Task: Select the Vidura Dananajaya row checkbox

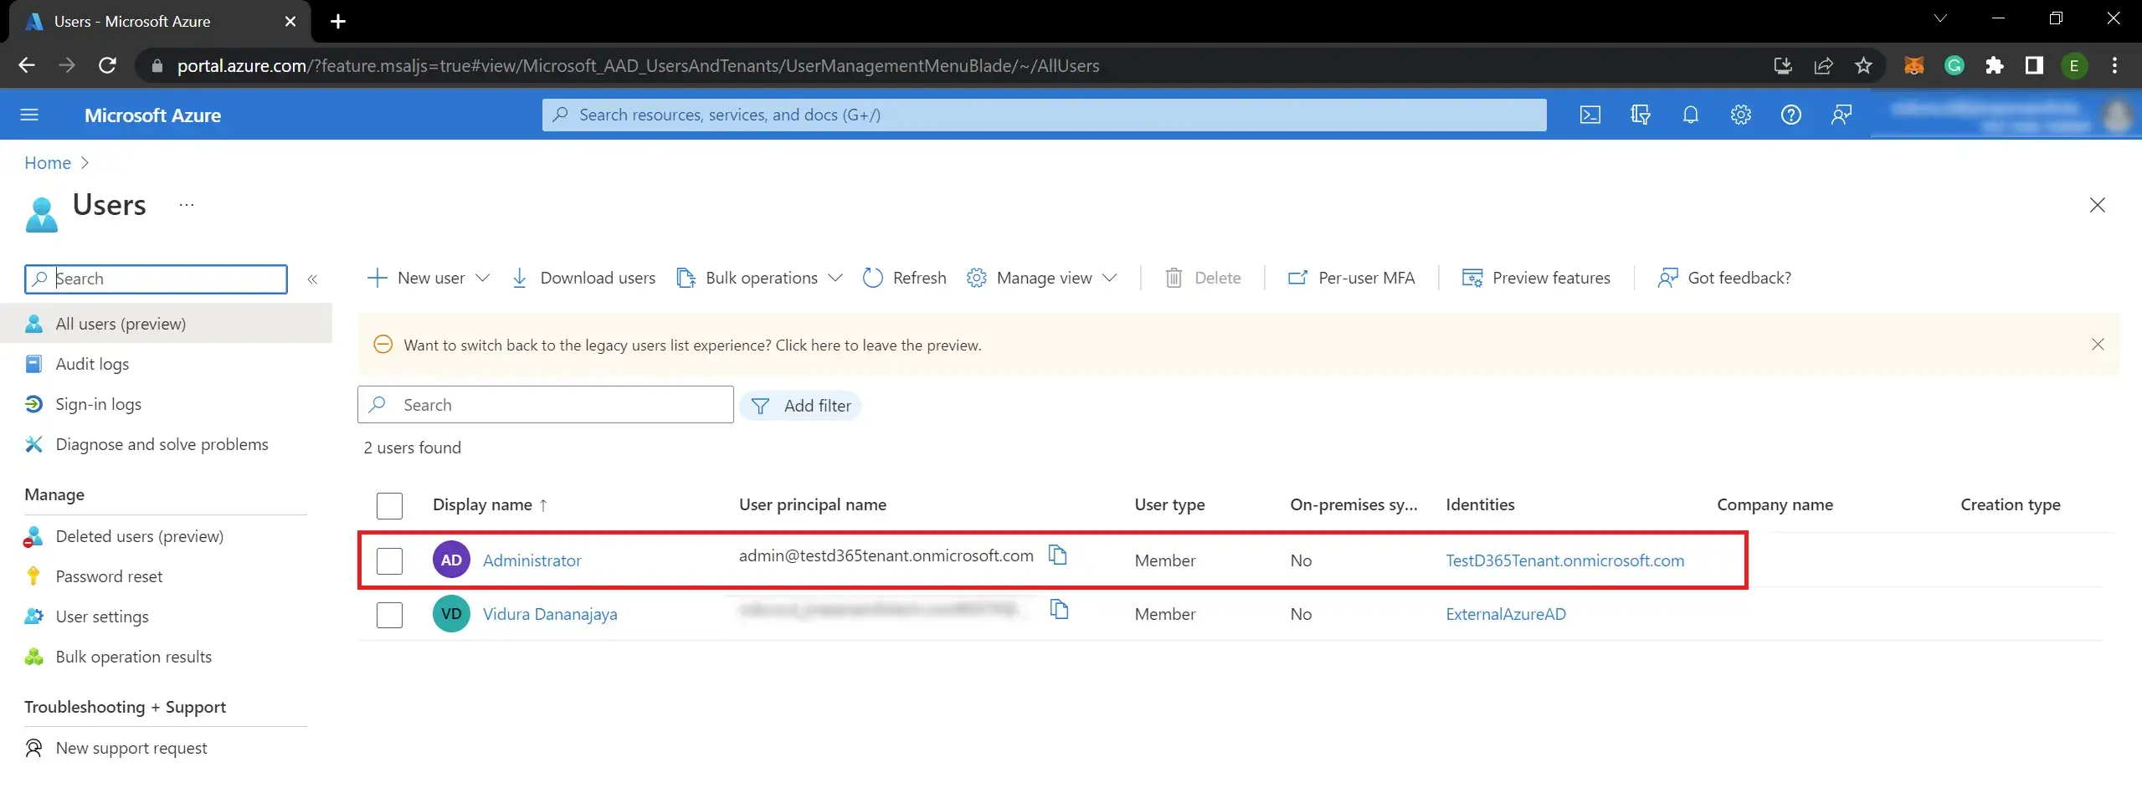Action: [389, 615]
